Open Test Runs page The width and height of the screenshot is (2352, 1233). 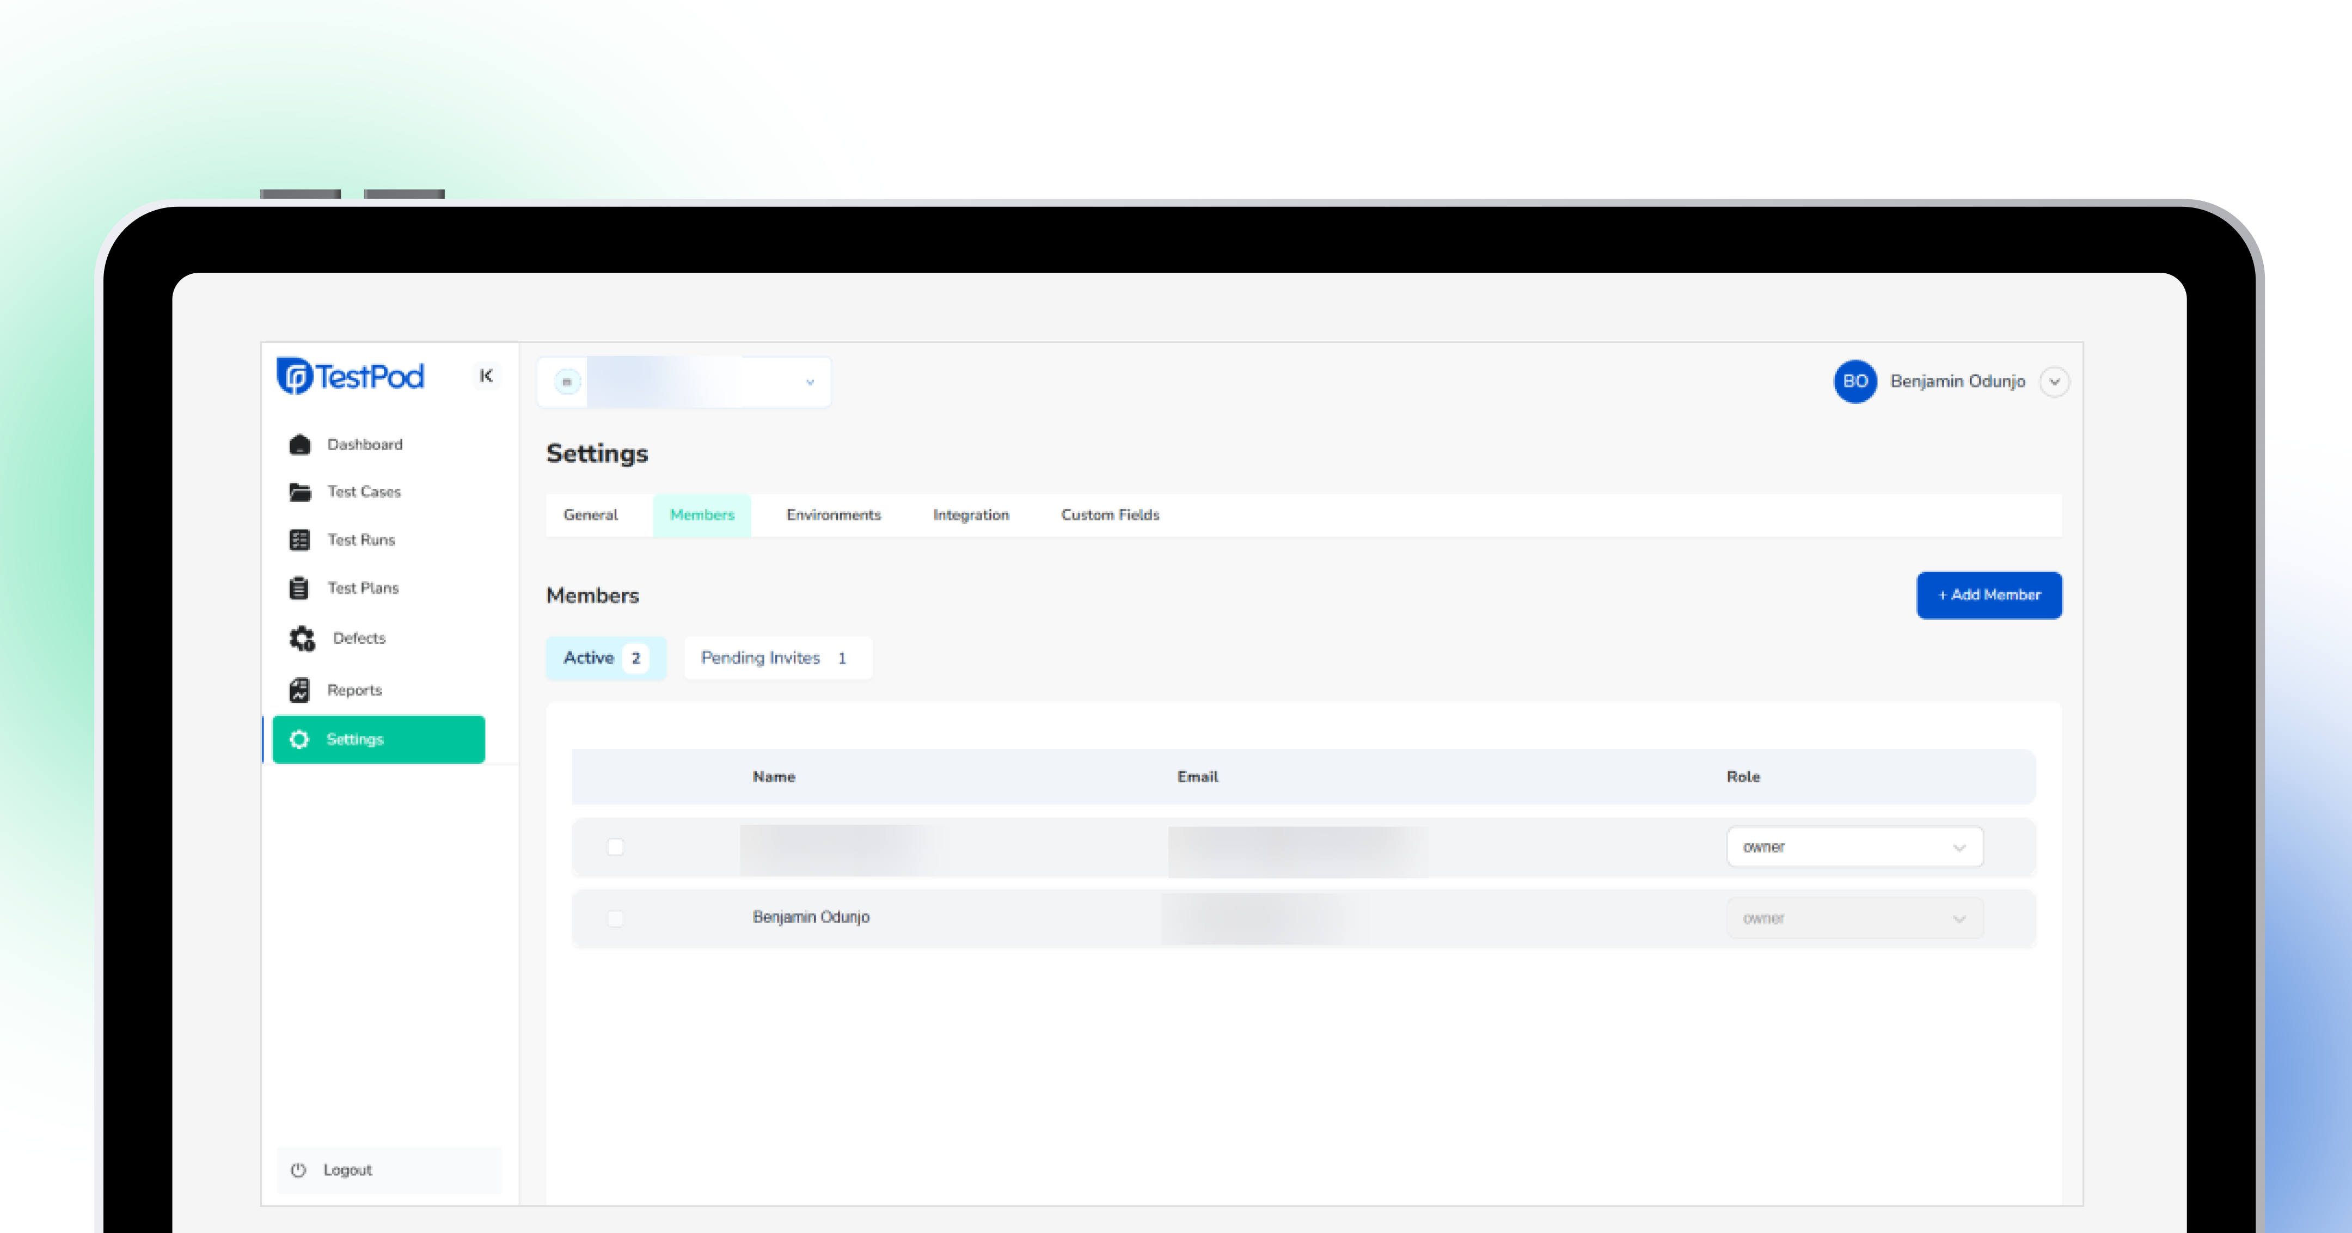coord(362,541)
